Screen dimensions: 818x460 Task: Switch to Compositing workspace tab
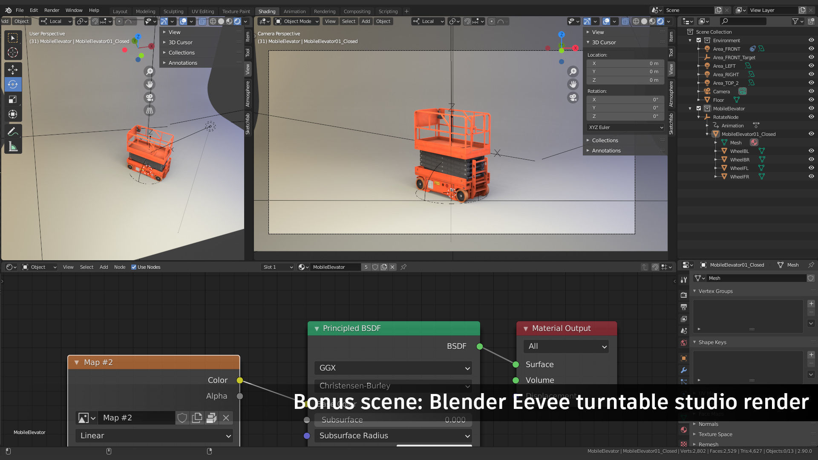(357, 11)
